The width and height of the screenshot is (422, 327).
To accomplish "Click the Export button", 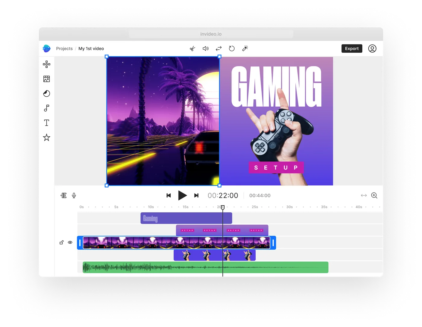I will click(x=351, y=48).
